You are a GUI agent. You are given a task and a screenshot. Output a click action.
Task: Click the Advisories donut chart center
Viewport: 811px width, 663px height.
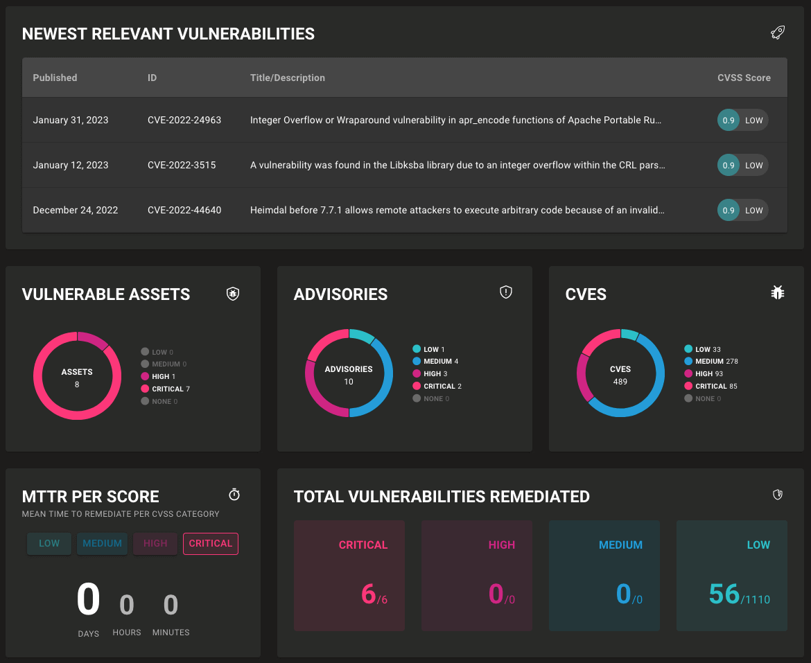coord(349,374)
